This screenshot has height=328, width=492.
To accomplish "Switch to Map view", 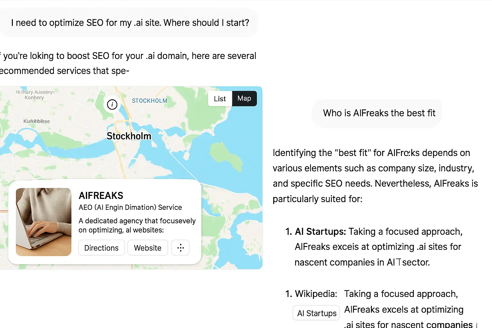I will point(244,99).
